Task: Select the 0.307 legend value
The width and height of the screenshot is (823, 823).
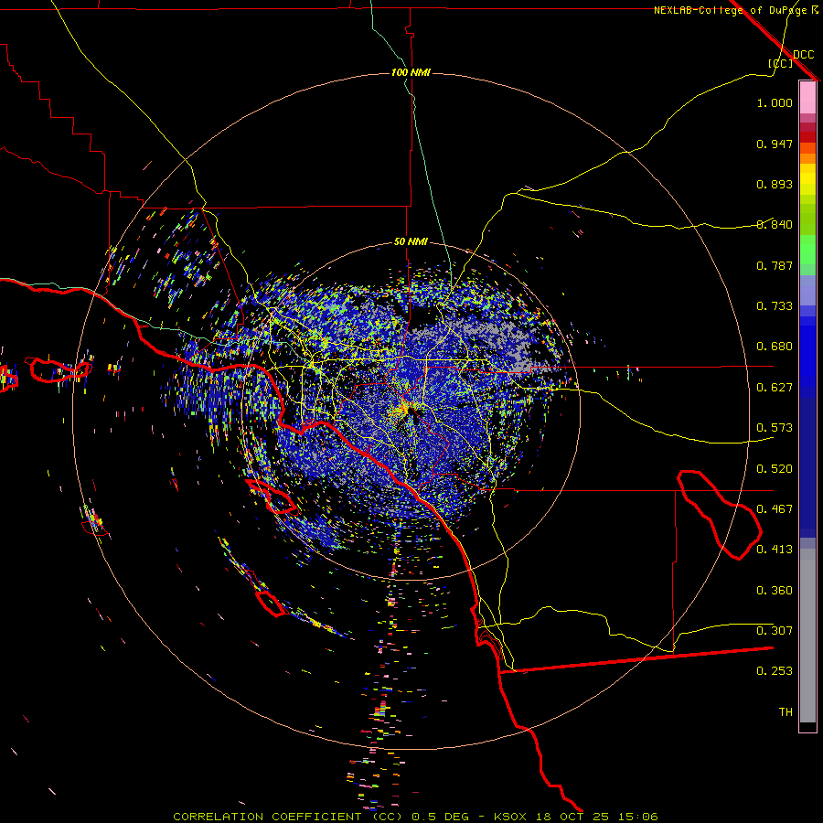Action: tap(775, 631)
